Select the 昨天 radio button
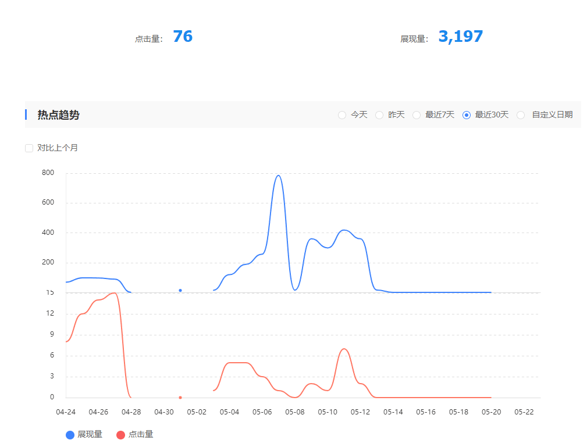This screenshot has height=447, width=587. [x=379, y=115]
